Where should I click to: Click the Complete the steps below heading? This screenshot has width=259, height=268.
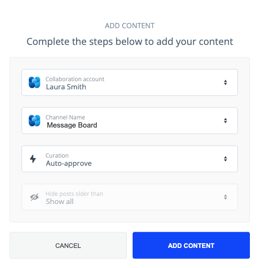tap(130, 42)
